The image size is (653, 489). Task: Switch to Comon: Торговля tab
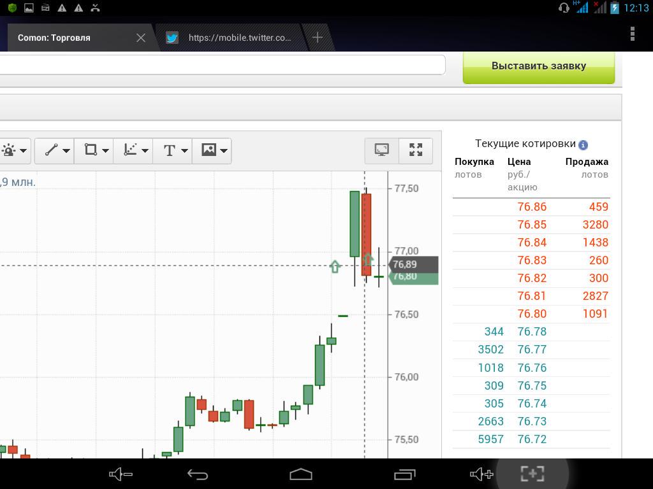54,38
